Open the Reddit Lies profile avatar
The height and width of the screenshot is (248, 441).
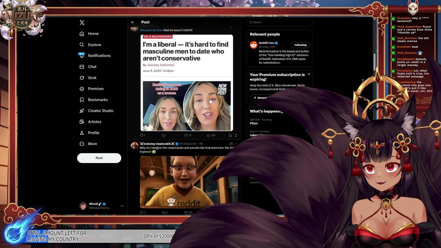click(x=254, y=45)
